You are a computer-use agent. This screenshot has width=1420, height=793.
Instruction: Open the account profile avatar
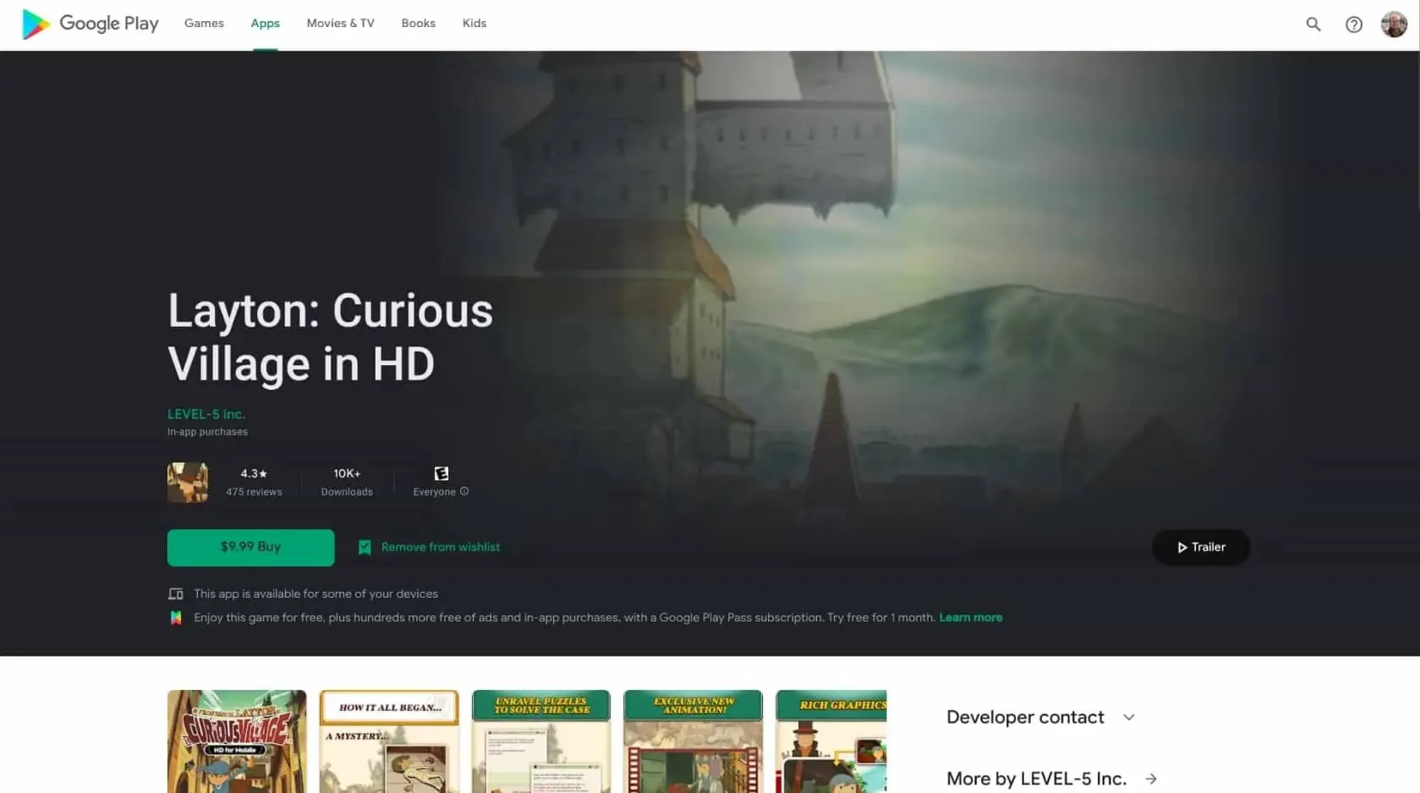click(x=1393, y=25)
